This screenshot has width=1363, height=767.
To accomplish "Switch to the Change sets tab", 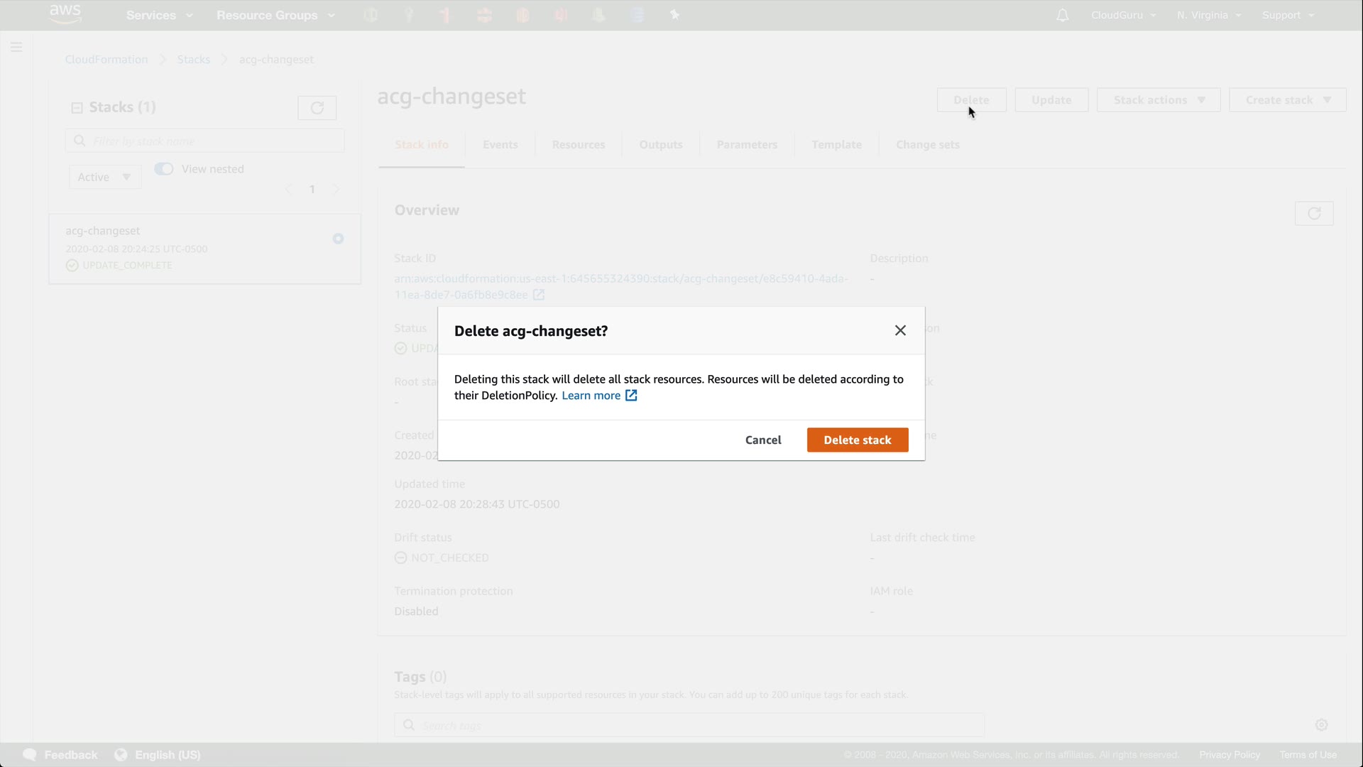I will tap(927, 145).
